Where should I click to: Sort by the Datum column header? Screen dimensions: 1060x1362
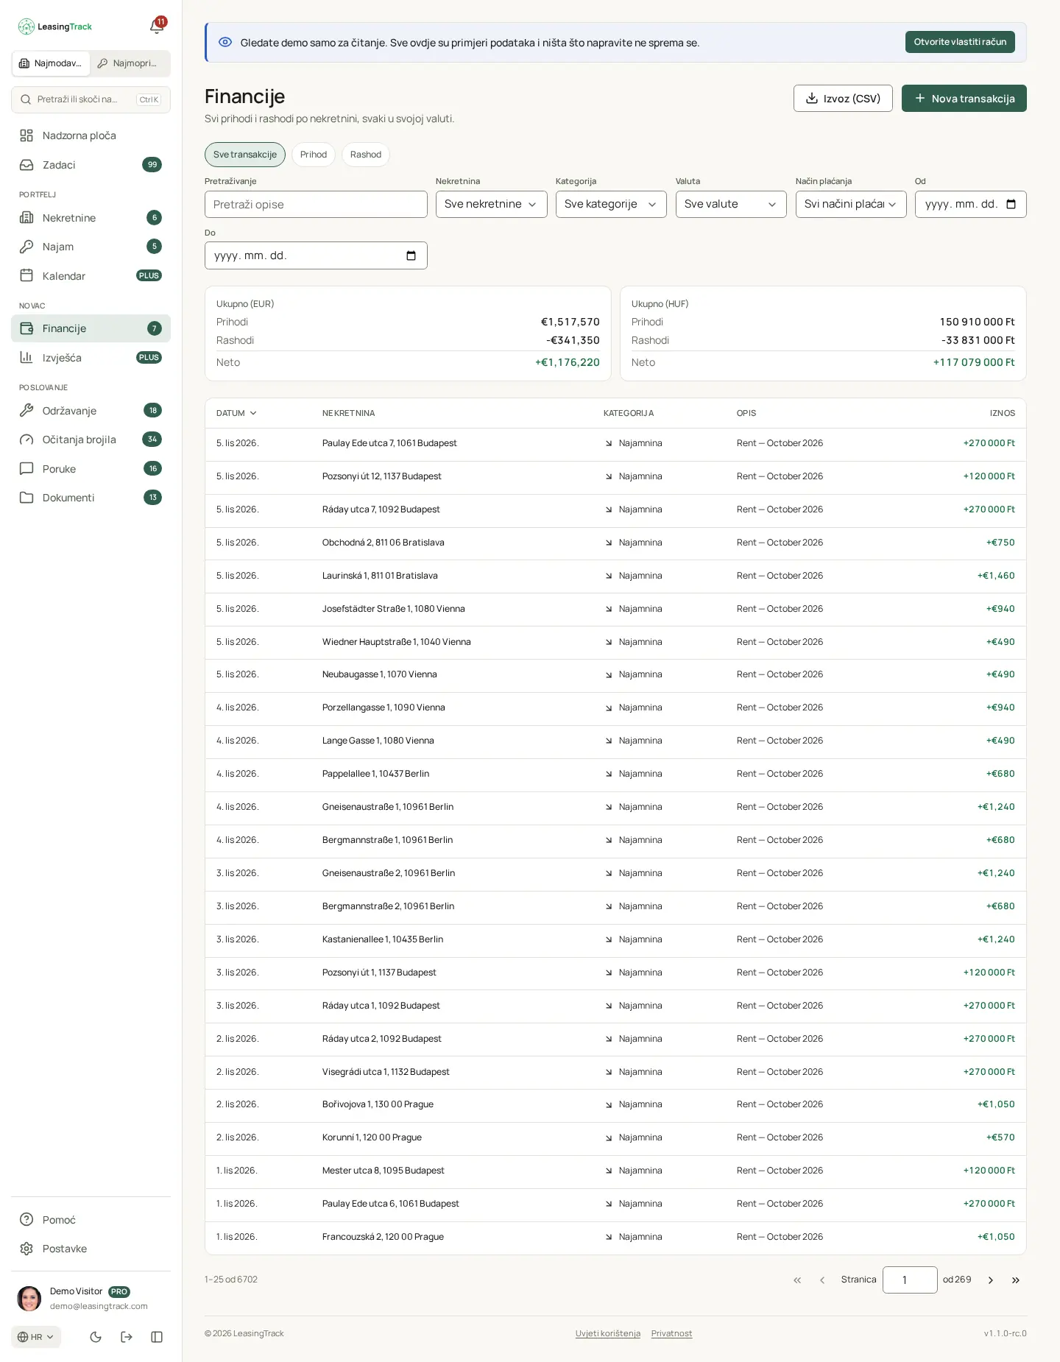(x=236, y=413)
